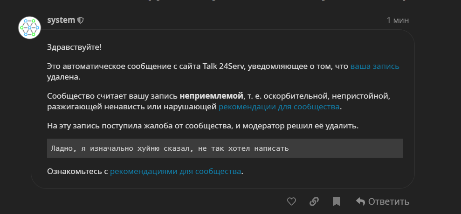The image size is (461, 214).
Task: Open "рекомендации для сообщества" link in second paragraph
Action: tap(279, 107)
